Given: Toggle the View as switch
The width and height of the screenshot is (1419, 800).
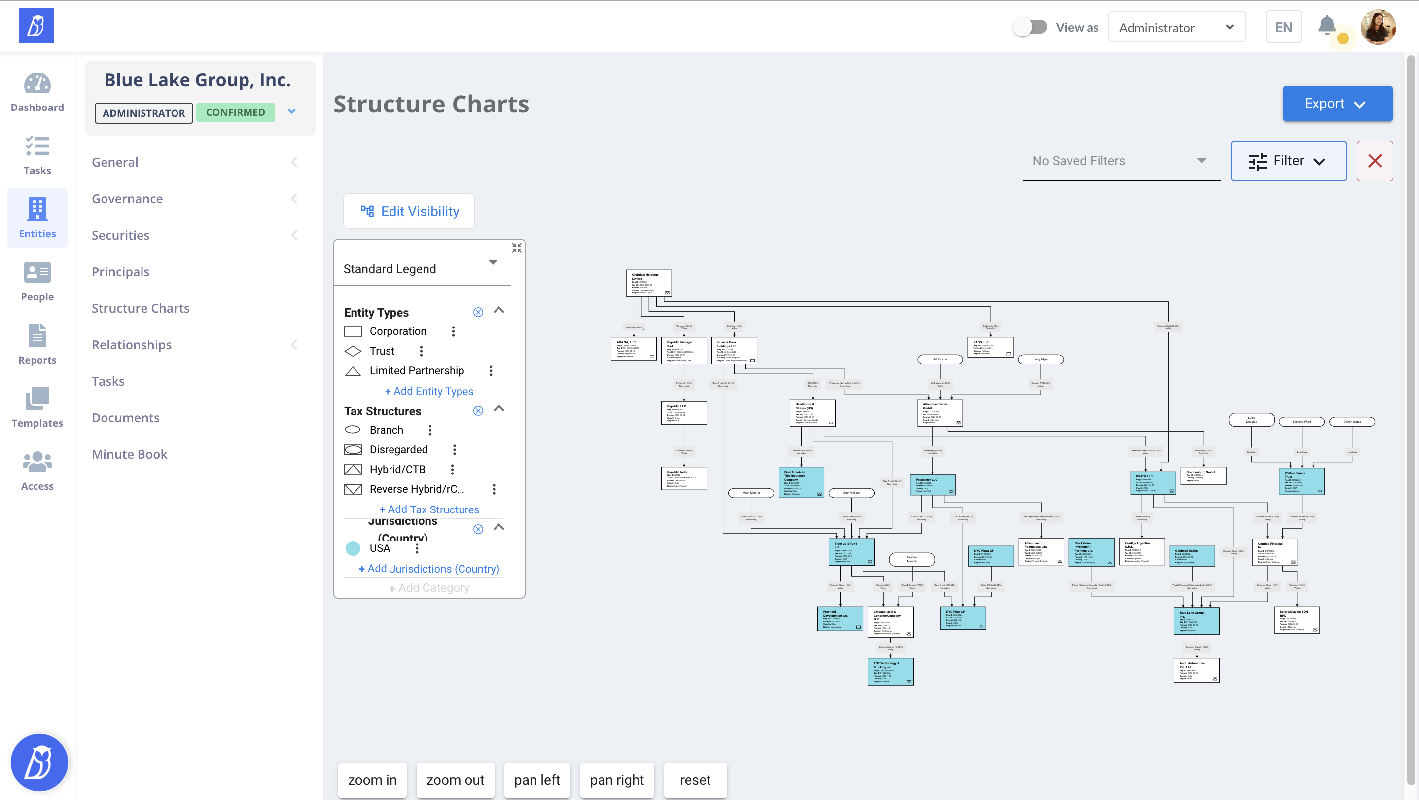Looking at the screenshot, I should click(x=1030, y=27).
